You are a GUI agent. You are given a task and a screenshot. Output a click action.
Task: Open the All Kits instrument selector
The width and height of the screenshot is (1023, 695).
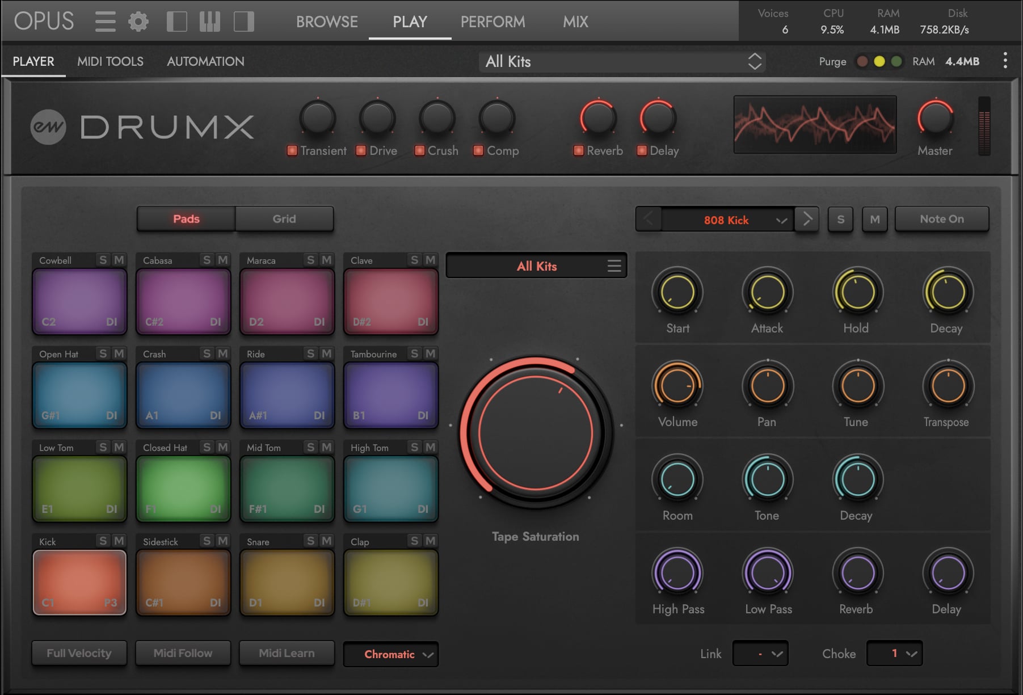[x=622, y=61]
